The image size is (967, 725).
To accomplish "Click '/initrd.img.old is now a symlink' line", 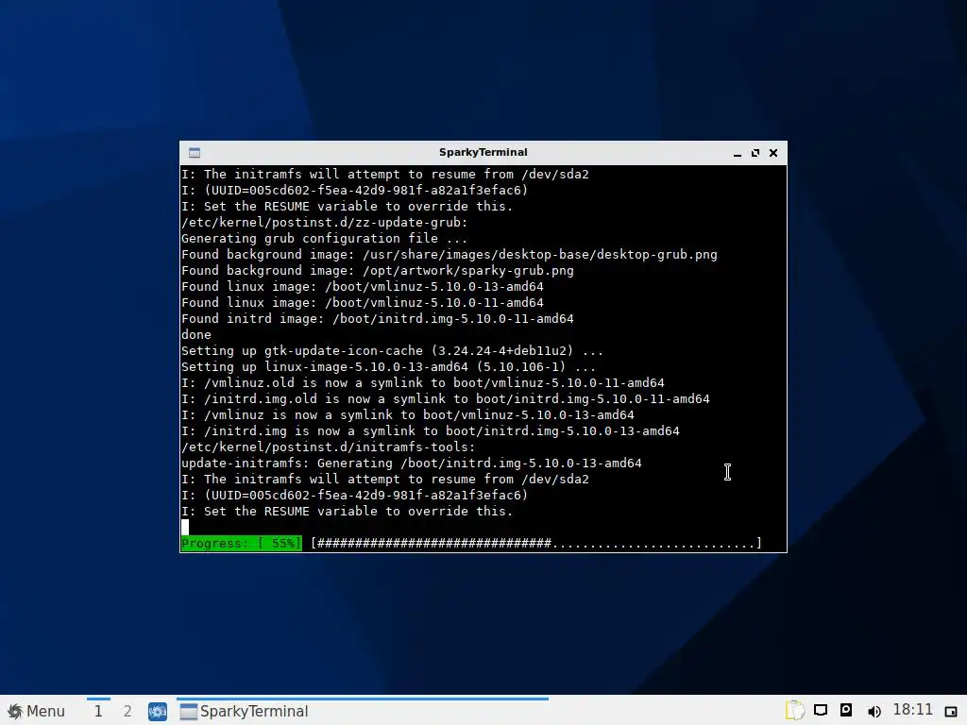I will (x=446, y=399).
